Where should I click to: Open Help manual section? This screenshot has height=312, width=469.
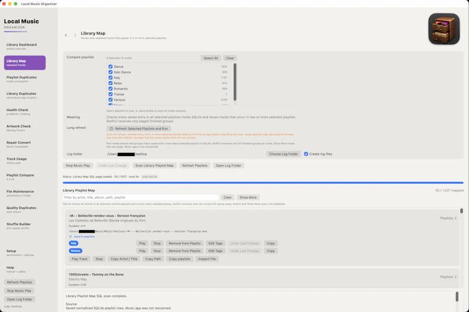(x=25, y=269)
